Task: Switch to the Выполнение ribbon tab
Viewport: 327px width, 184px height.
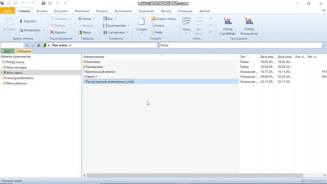Action: click(123, 11)
